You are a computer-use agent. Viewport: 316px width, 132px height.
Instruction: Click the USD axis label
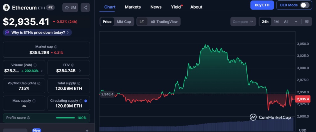(303, 130)
